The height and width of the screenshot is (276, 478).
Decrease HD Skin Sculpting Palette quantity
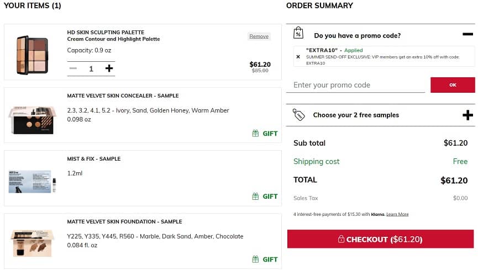pyautogui.click(x=73, y=68)
